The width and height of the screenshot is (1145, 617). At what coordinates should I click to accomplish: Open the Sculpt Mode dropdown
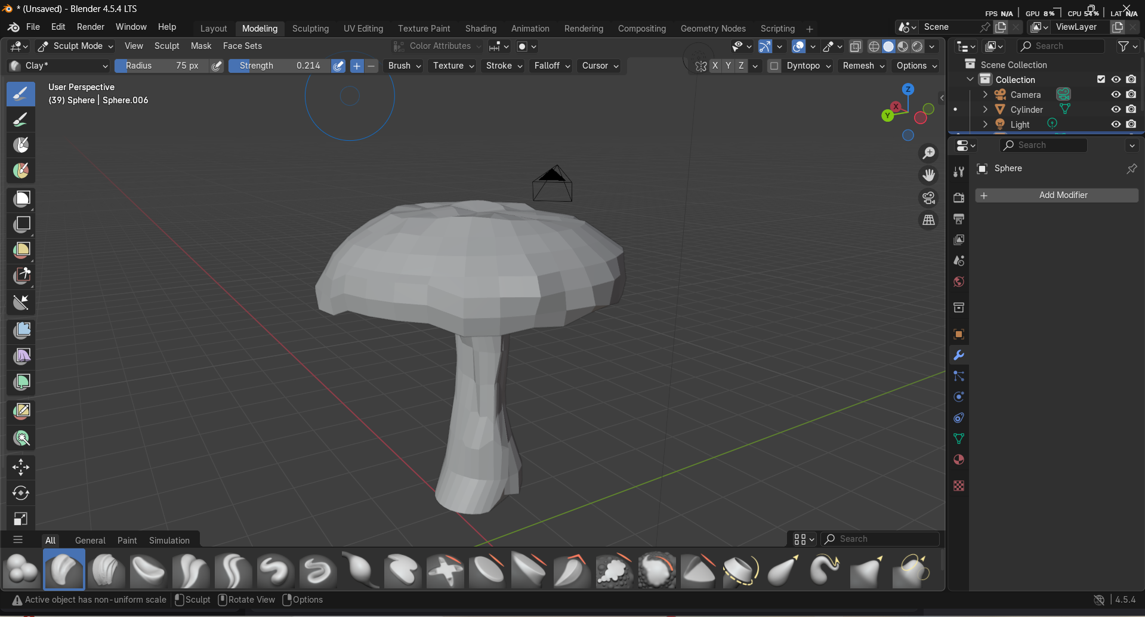coord(75,46)
